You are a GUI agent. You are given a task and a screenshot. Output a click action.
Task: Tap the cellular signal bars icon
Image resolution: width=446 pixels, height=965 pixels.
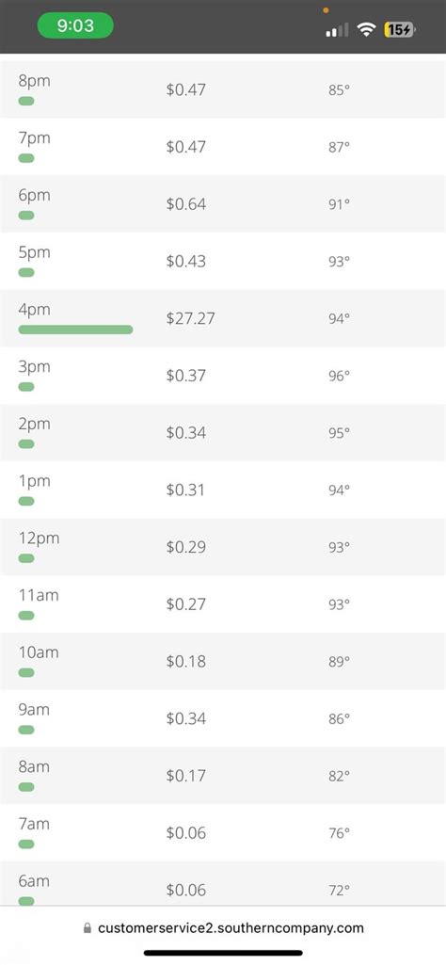pyautogui.click(x=337, y=29)
